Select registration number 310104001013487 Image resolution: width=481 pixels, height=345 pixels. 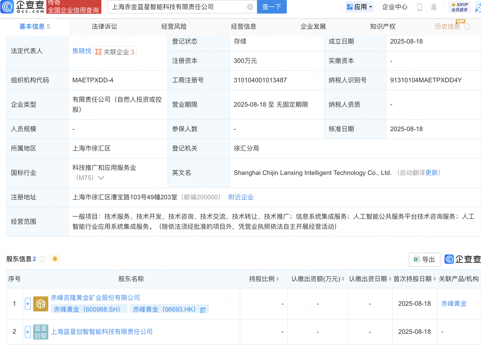pyautogui.click(x=260, y=80)
